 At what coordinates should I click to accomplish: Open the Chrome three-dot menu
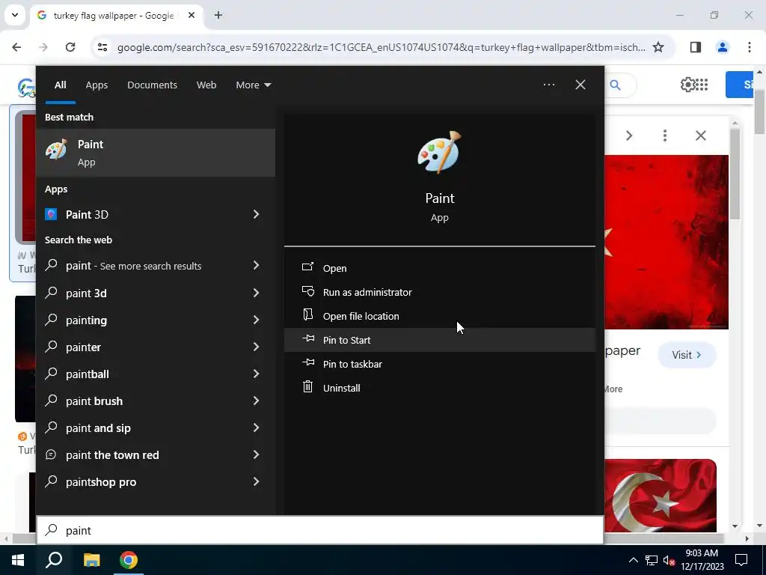750,47
